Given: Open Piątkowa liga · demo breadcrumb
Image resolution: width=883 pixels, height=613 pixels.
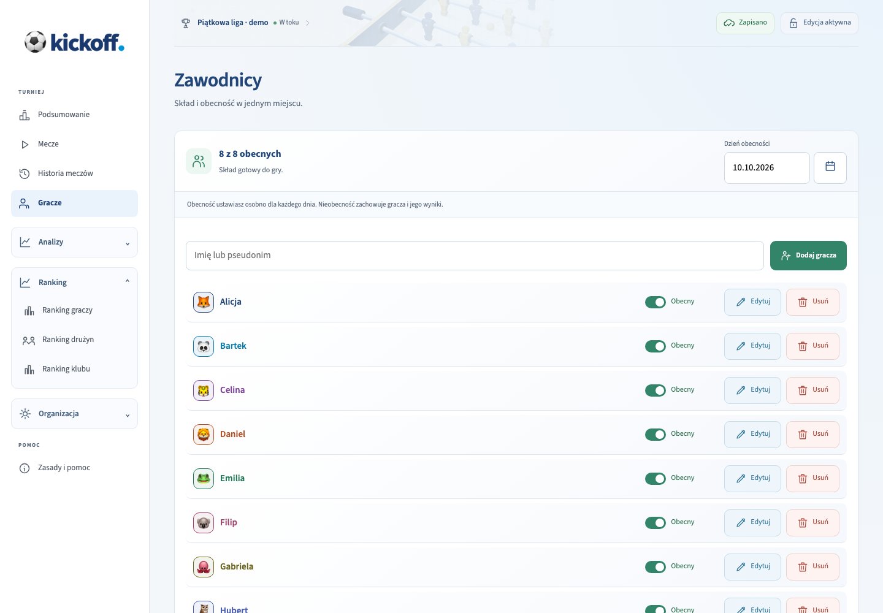Looking at the screenshot, I should coord(232,23).
